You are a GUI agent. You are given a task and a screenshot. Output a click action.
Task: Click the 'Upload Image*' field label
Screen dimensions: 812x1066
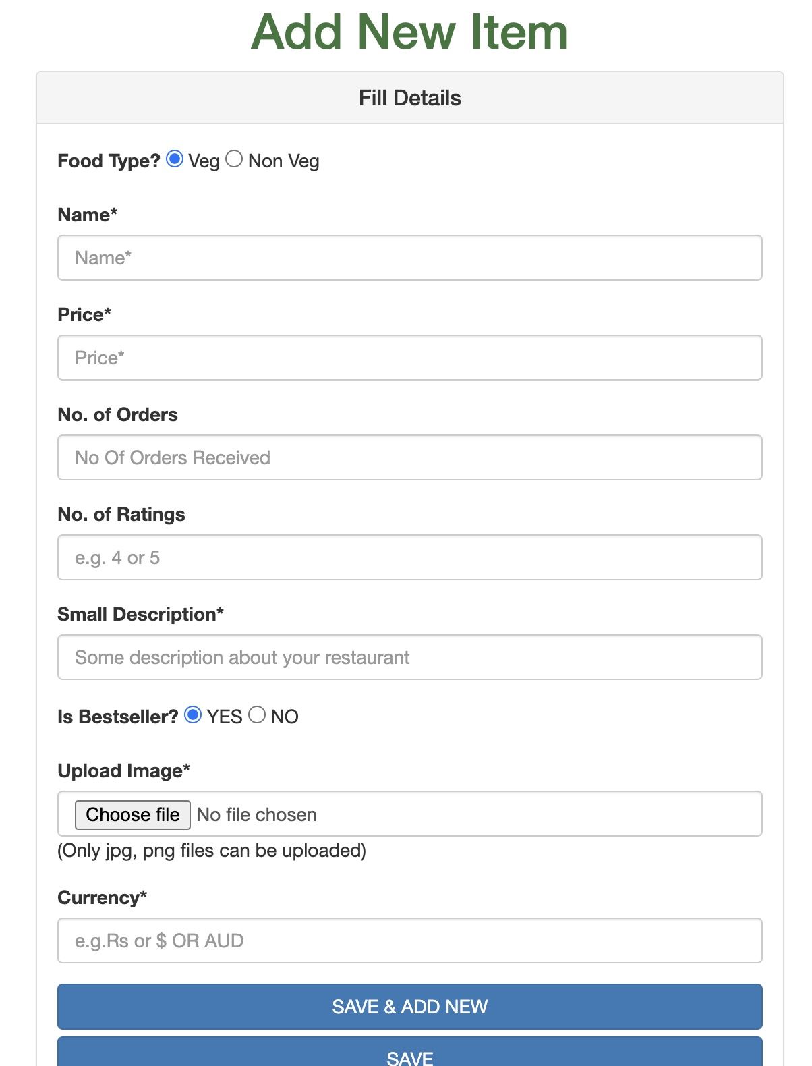[123, 770]
